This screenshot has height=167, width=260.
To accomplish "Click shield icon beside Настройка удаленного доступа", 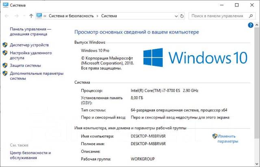I will pyautogui.click(x=5, y=53).
